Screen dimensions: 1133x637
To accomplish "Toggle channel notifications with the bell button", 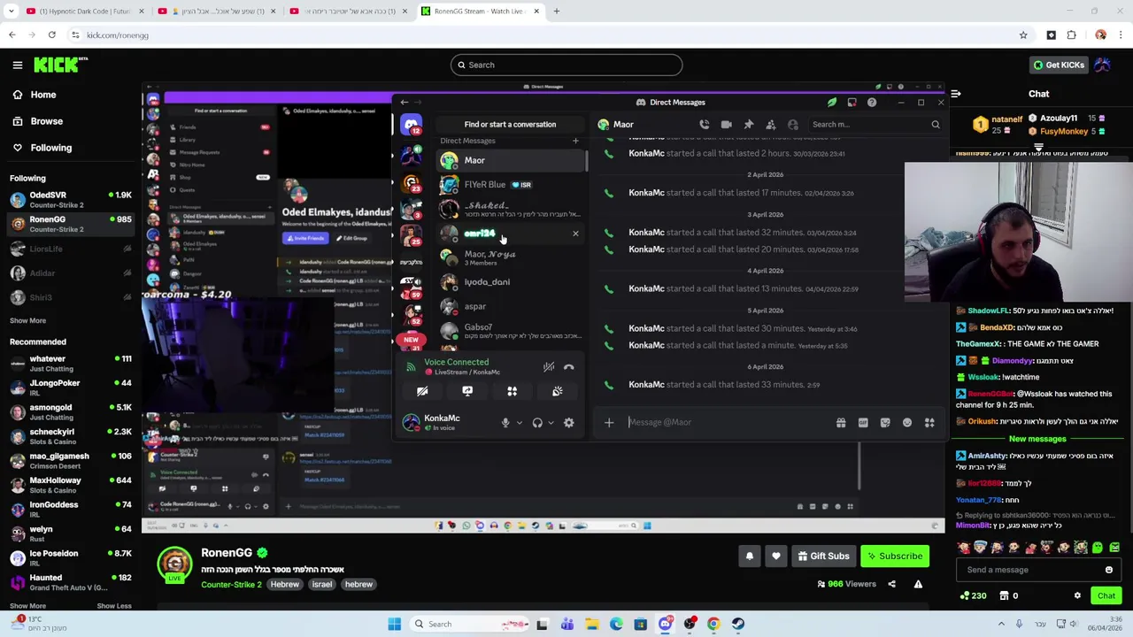I will click(749, 556).
